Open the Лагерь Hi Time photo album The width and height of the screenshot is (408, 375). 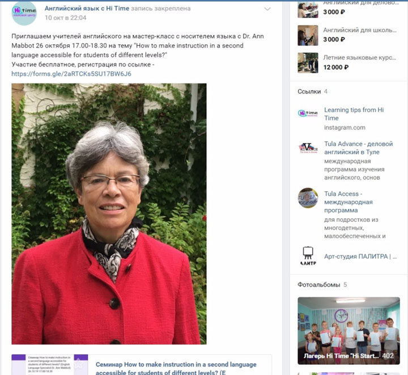click(x=348, y=331)
